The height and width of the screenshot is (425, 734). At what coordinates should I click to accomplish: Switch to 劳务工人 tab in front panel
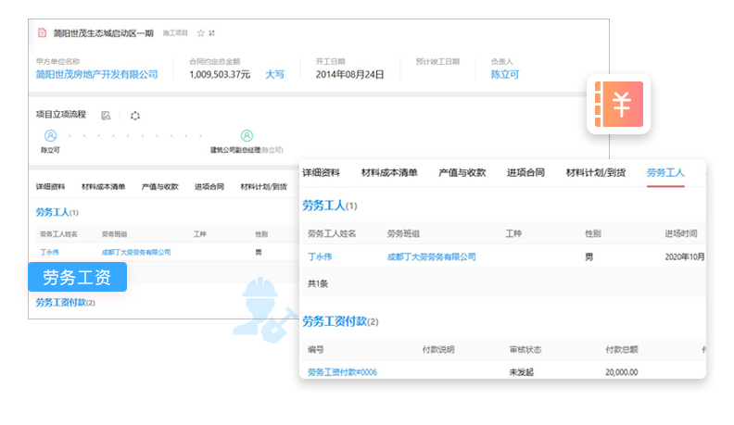[x=664, y=172]
